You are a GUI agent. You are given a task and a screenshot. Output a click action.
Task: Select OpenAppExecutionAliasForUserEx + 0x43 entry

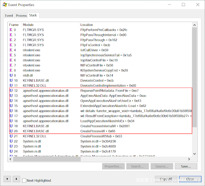click(x=111, y=101)
